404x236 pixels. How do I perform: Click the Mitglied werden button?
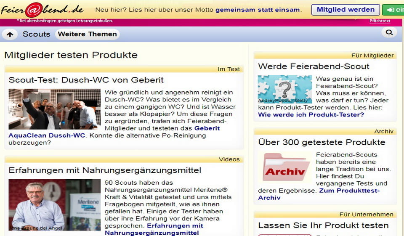click(x=346, y=10)
